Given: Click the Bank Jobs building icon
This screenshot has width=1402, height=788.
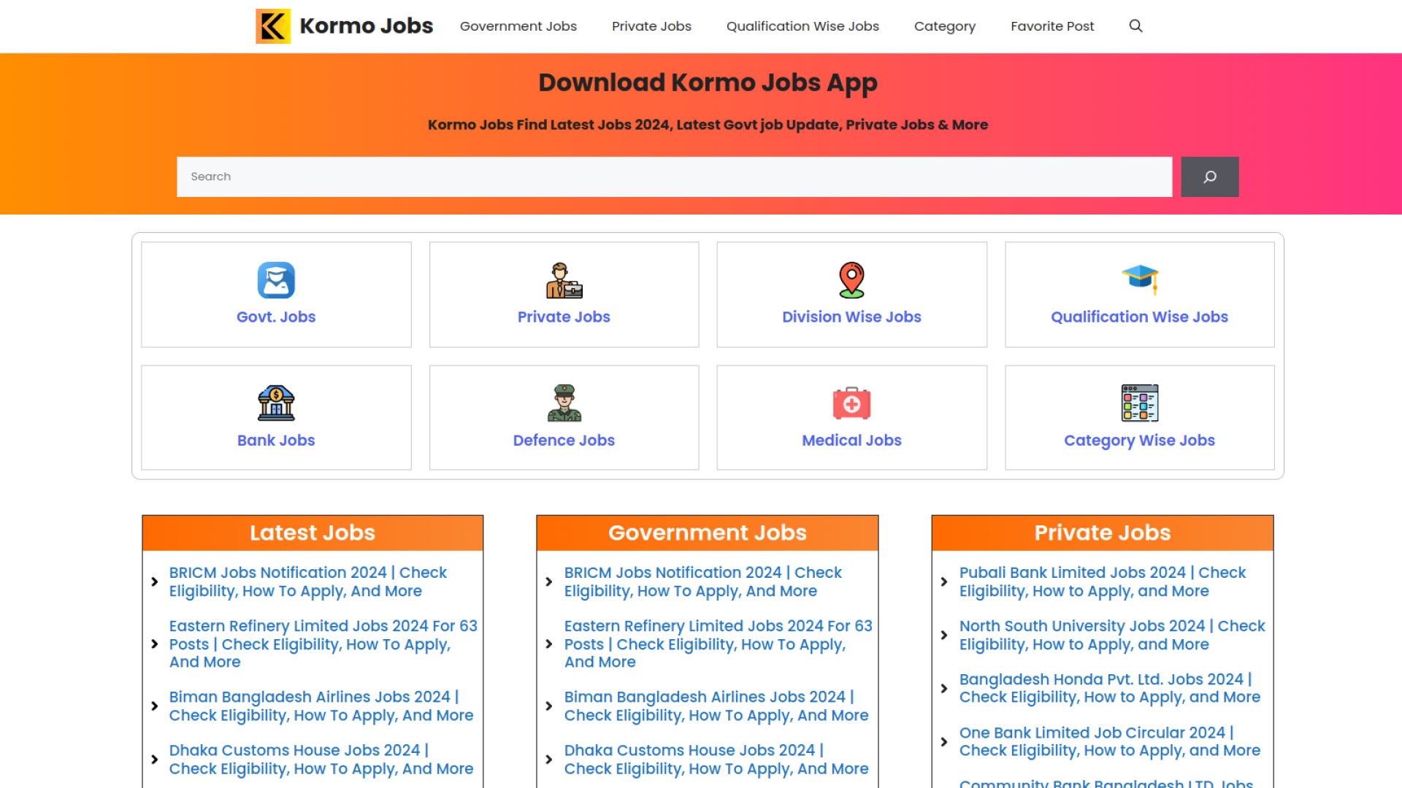Looking at the screenshot, I should pos(276,403).
